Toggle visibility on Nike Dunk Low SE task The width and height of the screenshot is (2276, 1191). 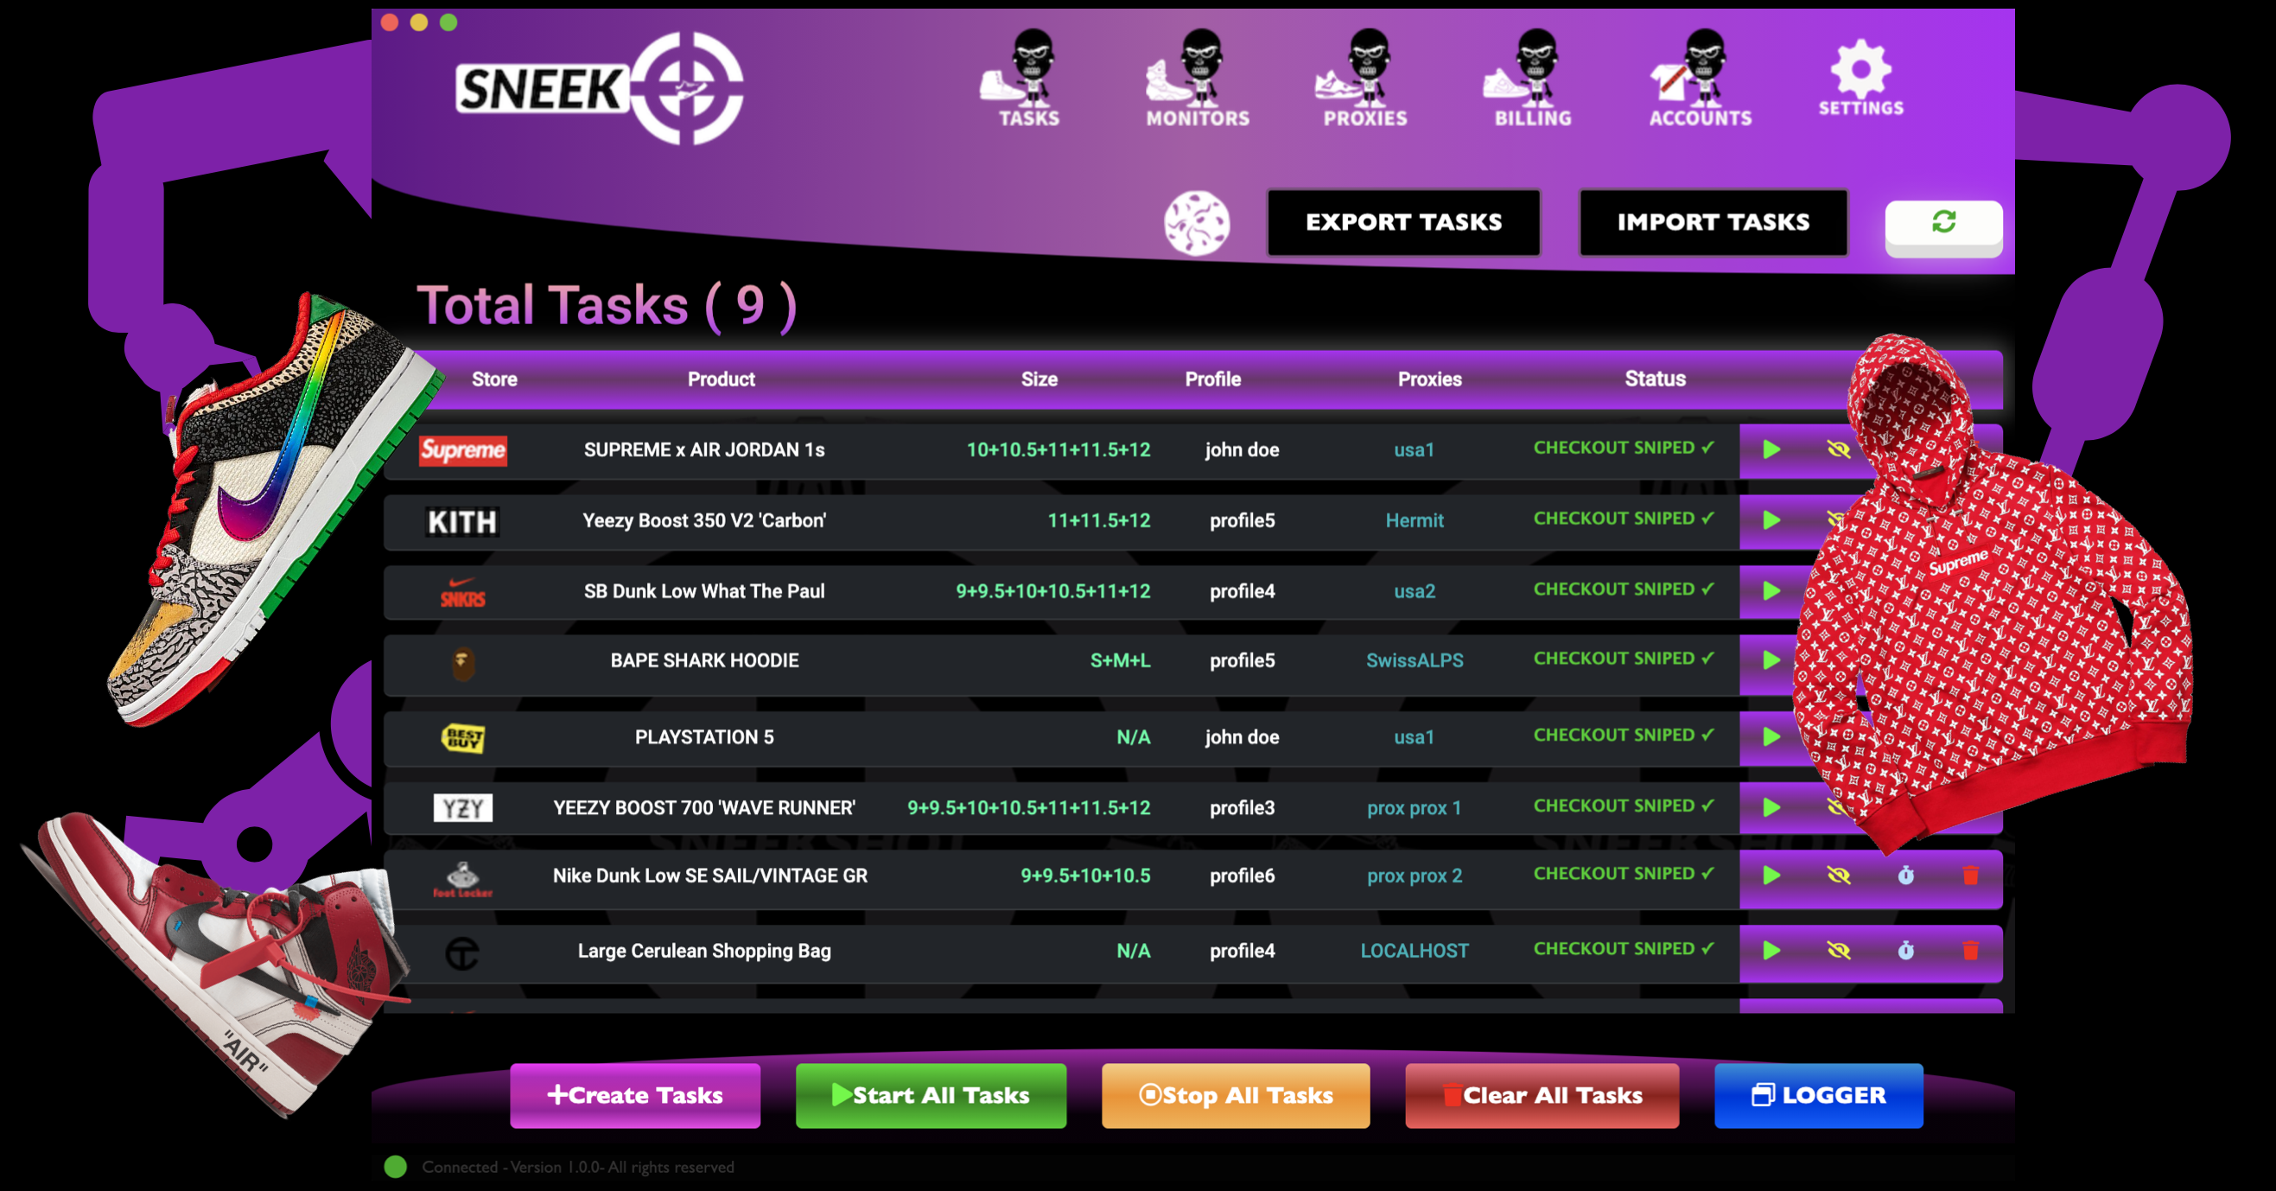(x=1838, y=876)
